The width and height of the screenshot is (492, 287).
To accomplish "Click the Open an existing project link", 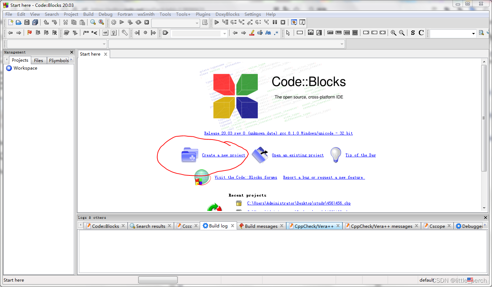I will pos(298,155).
